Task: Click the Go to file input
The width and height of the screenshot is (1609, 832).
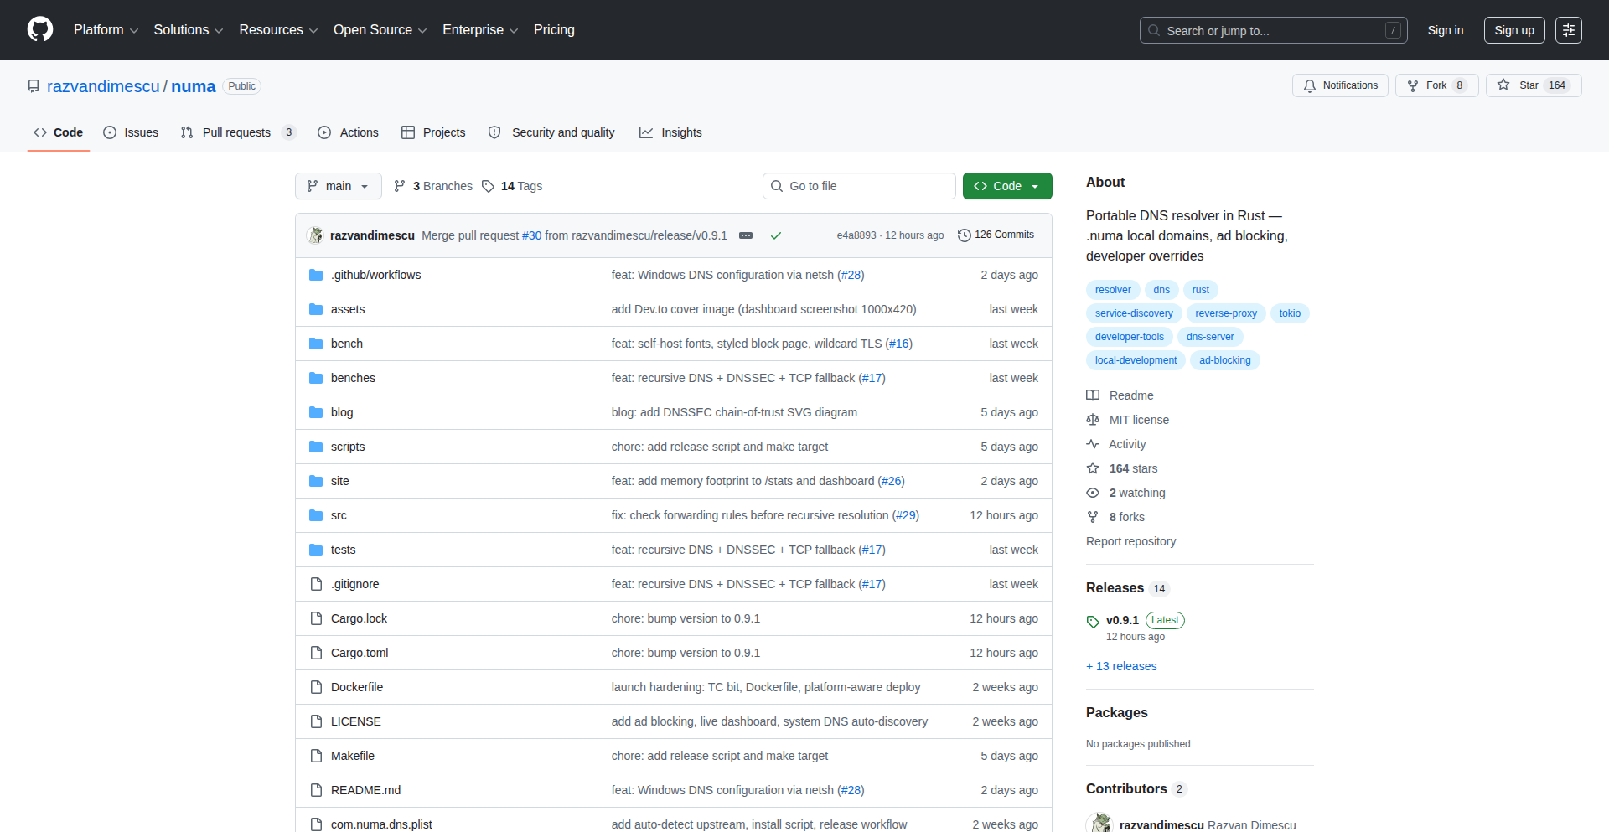Action: tap(859, 186)
